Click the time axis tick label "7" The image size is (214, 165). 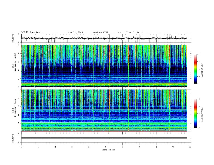coord(139,147)
